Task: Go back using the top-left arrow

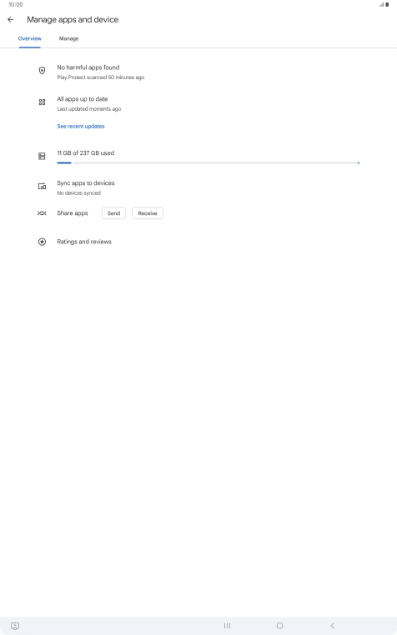Action: point(11,19)
